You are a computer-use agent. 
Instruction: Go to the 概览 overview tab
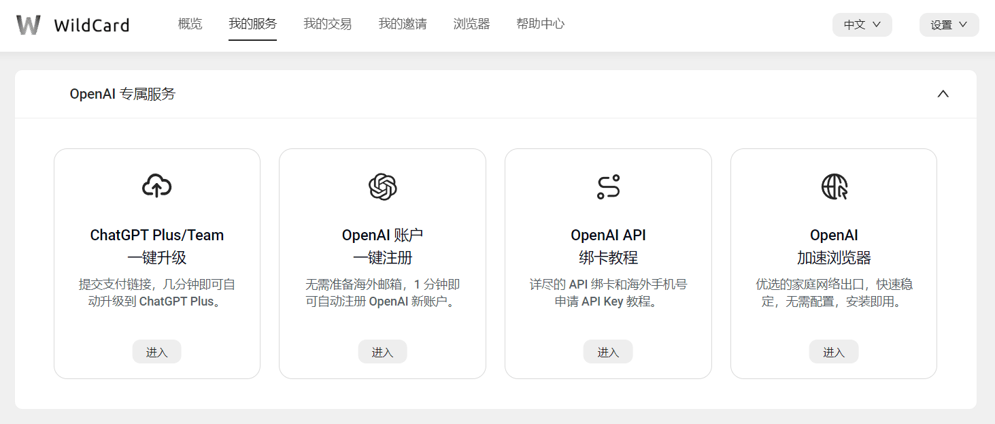(190, 24)
